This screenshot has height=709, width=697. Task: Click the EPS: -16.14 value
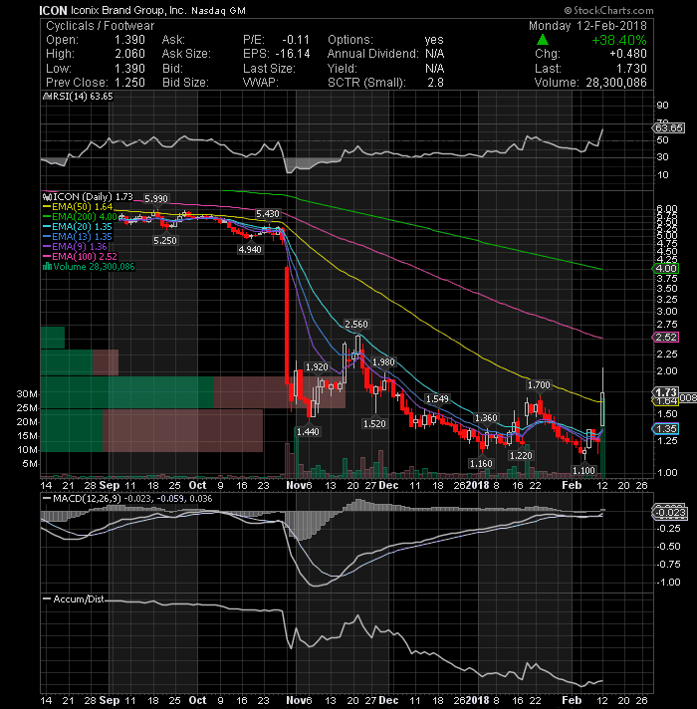(276, 54)
